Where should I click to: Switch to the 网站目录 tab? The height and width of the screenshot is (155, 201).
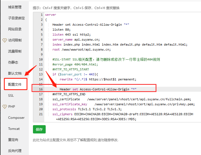coord(15,29)
